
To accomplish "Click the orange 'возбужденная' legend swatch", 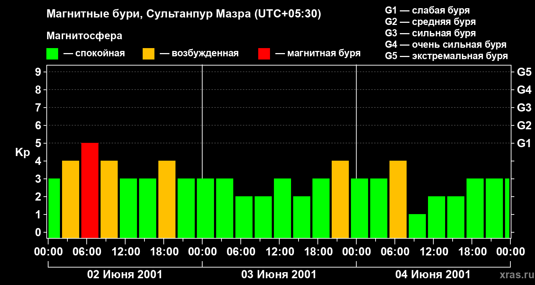I will click(149, 54).
